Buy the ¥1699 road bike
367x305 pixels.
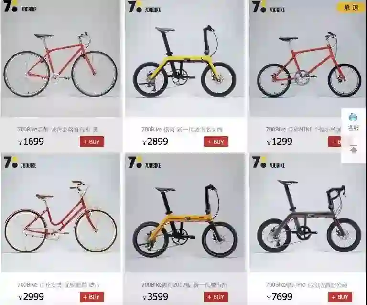tap(92, 142)
